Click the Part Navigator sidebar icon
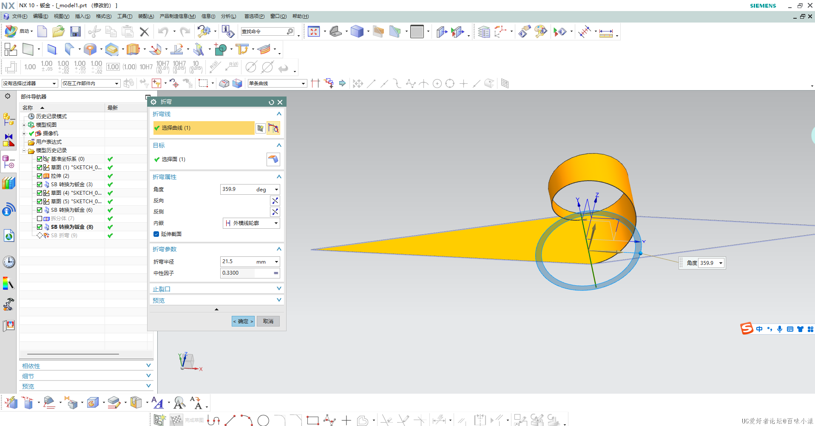This screenshot has height=426, width=815. click(9, 162)
